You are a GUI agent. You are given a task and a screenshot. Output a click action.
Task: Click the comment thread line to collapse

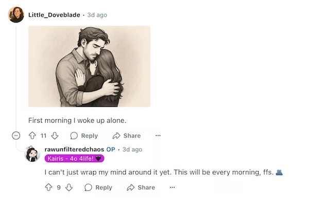(16, 77)
